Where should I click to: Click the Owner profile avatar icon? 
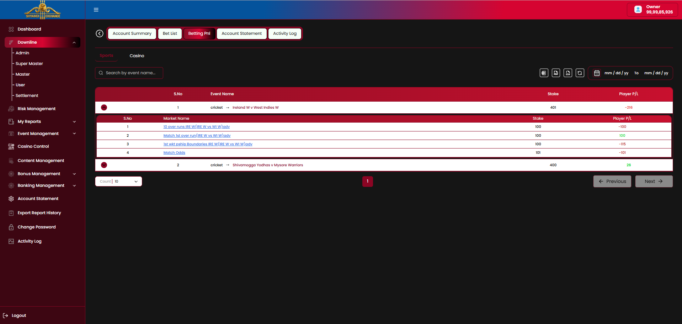[638, 10]
